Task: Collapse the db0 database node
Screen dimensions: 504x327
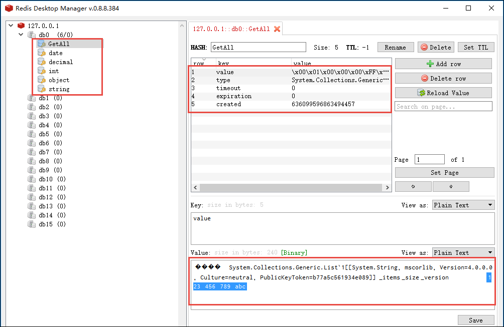Action: pyautogui.click(x=21, y=35)
